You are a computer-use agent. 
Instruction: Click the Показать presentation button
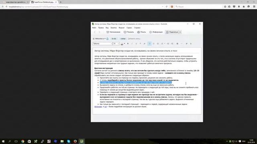[129, 32]
